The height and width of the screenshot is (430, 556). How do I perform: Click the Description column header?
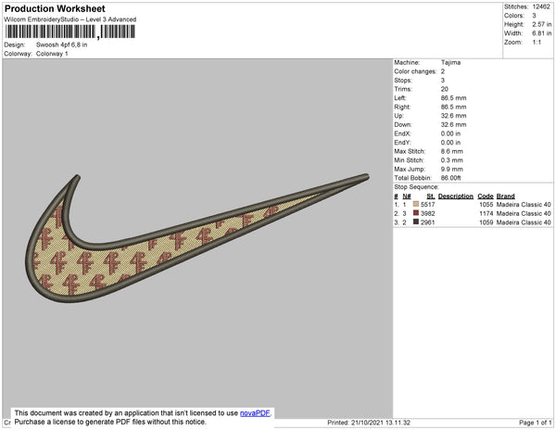tap(456, 196)
